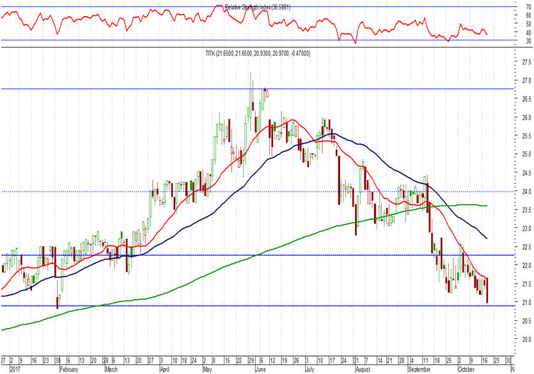This screenshot has height=374, width=534.
Task: Click the September month label
Action: pos(420,370)
